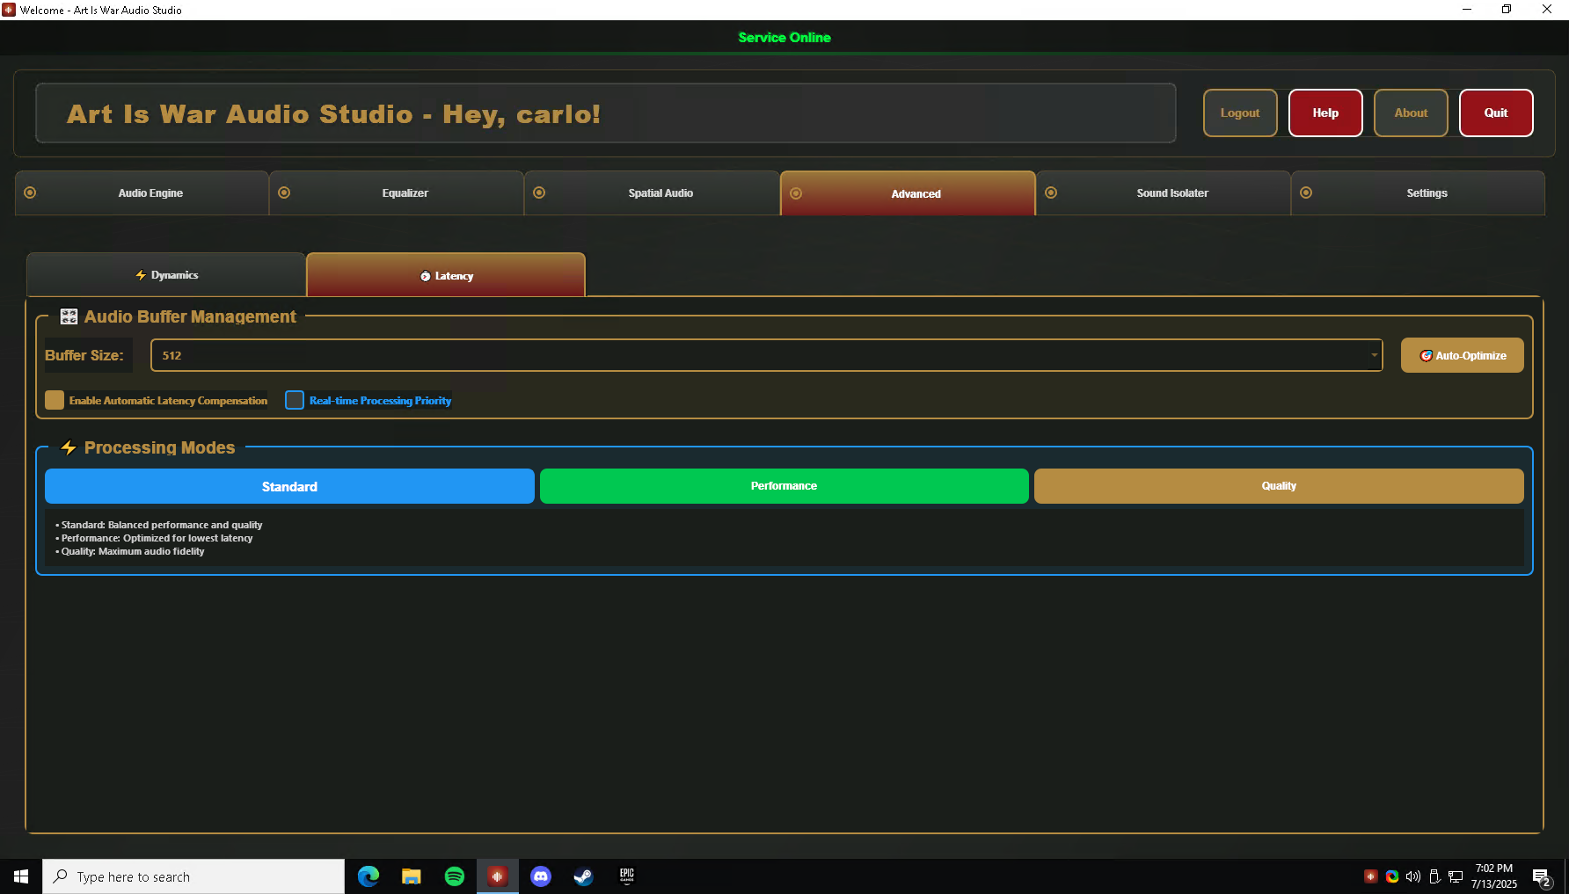Click the target icon in Auto-Optimize button
The height and width of the screenshot is (894, 1569).
(x=1426, y=355)
